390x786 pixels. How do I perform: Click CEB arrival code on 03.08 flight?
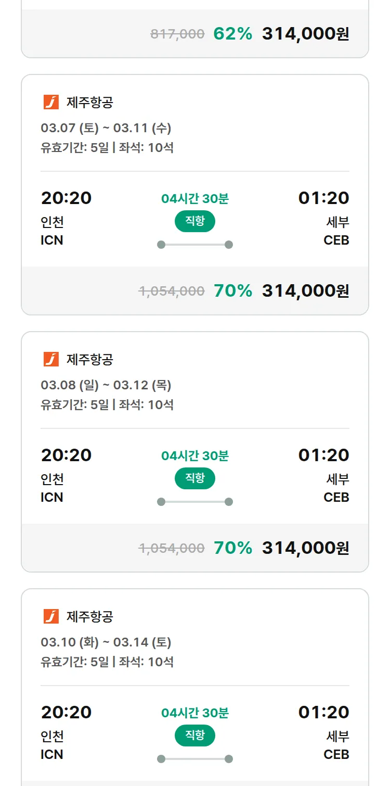click(336, 498)
